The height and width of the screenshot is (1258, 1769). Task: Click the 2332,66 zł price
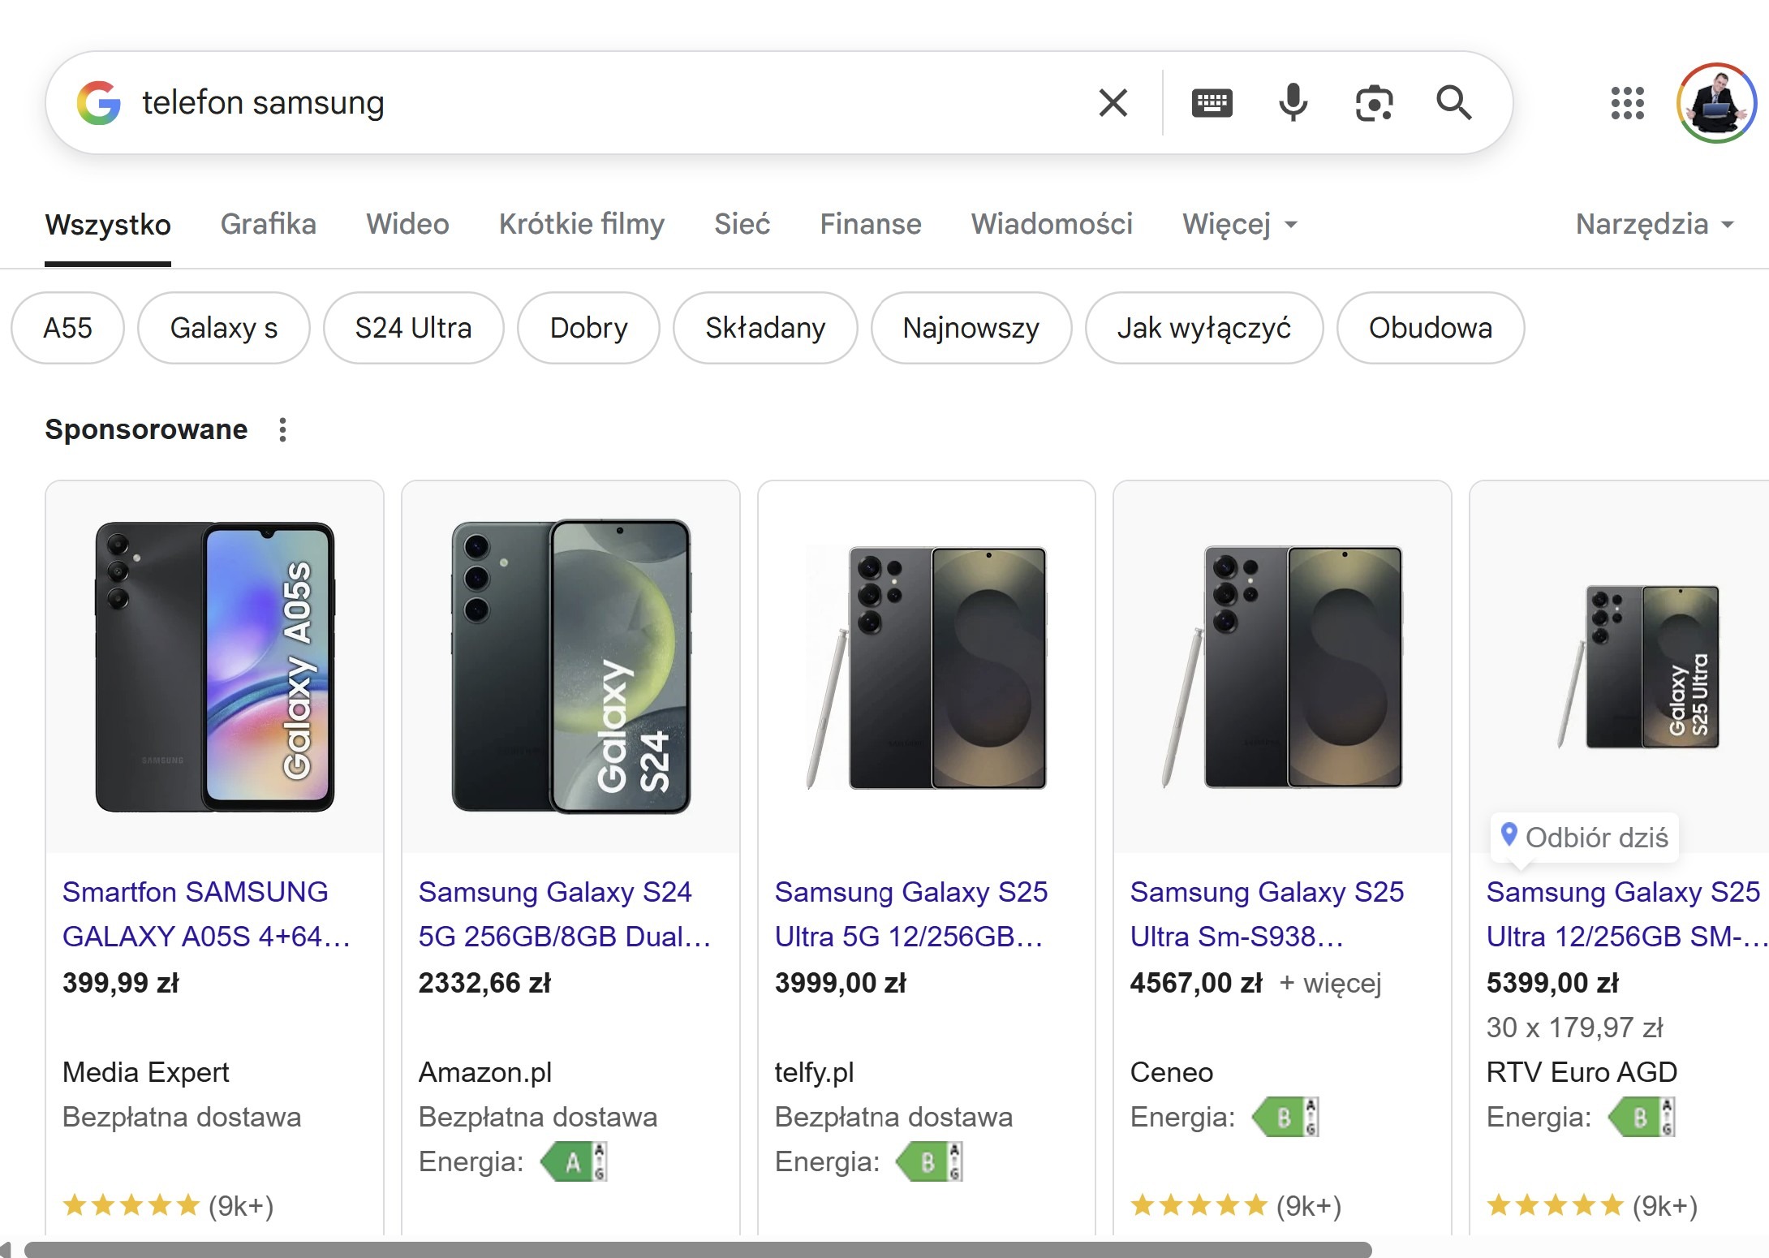tap(484, 983)
